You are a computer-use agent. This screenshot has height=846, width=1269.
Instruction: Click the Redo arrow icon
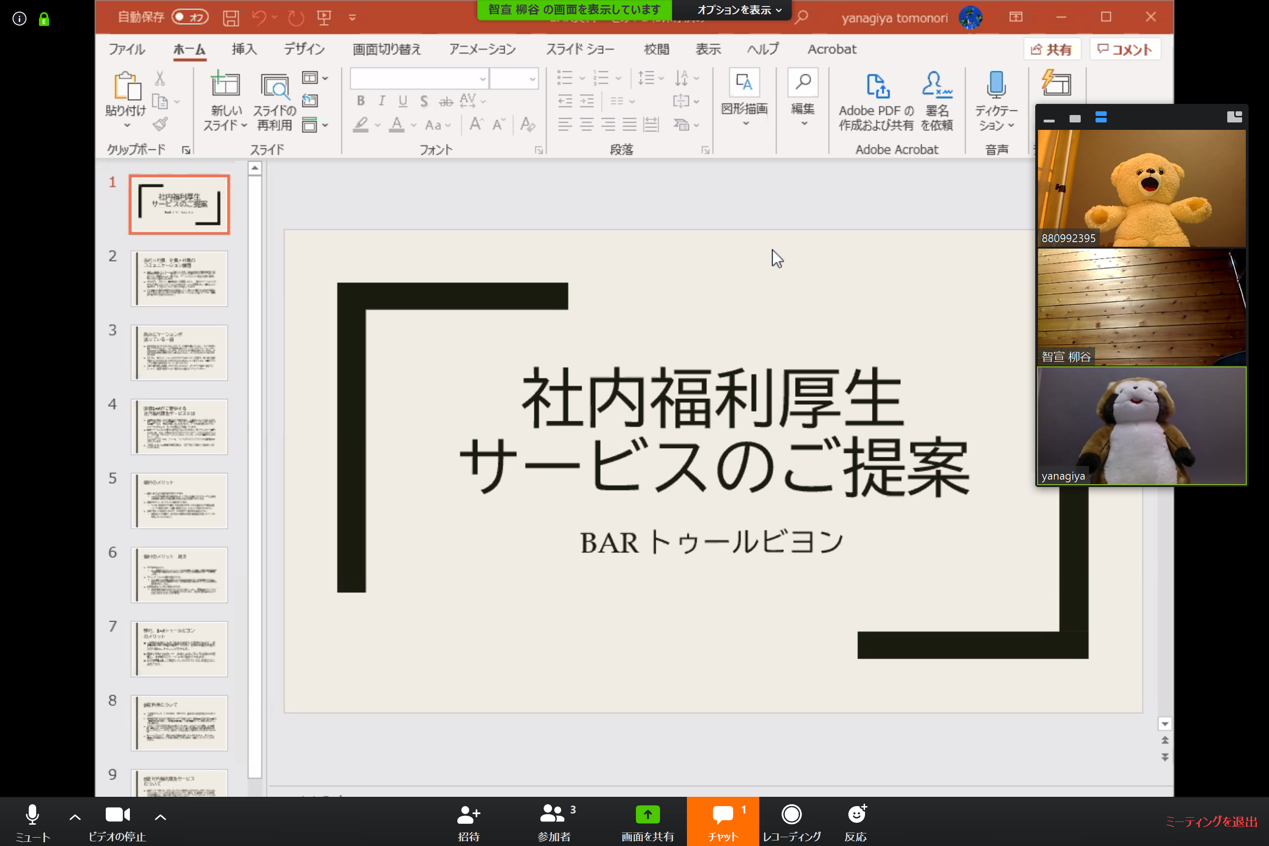(295, 18)
